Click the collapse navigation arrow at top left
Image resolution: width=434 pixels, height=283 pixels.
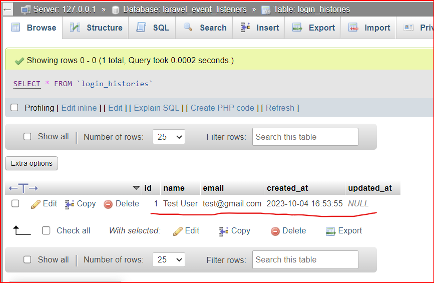[8, 10]
